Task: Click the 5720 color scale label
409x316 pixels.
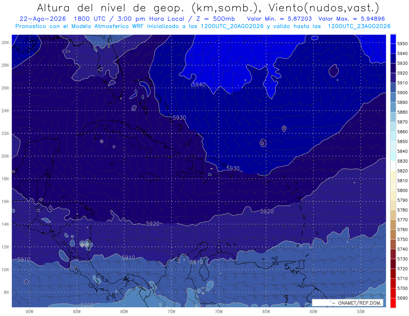Action: [402, 269]
